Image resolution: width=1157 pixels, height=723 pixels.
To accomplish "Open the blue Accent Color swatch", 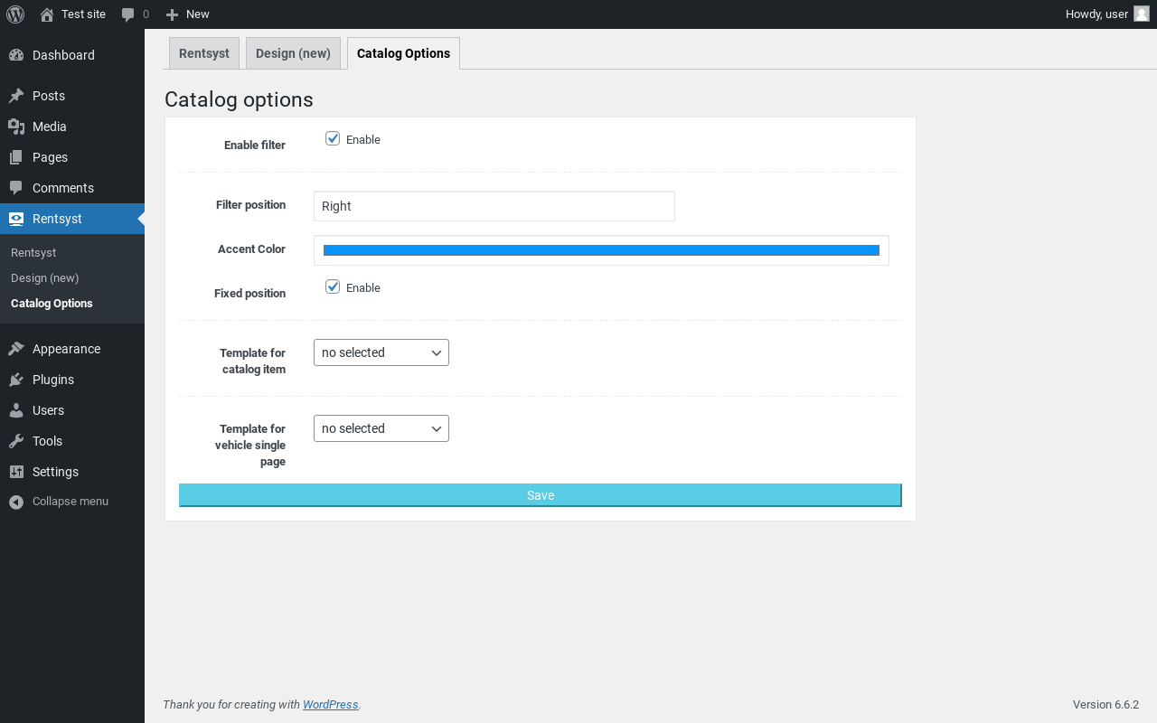I will coord(601,250).
